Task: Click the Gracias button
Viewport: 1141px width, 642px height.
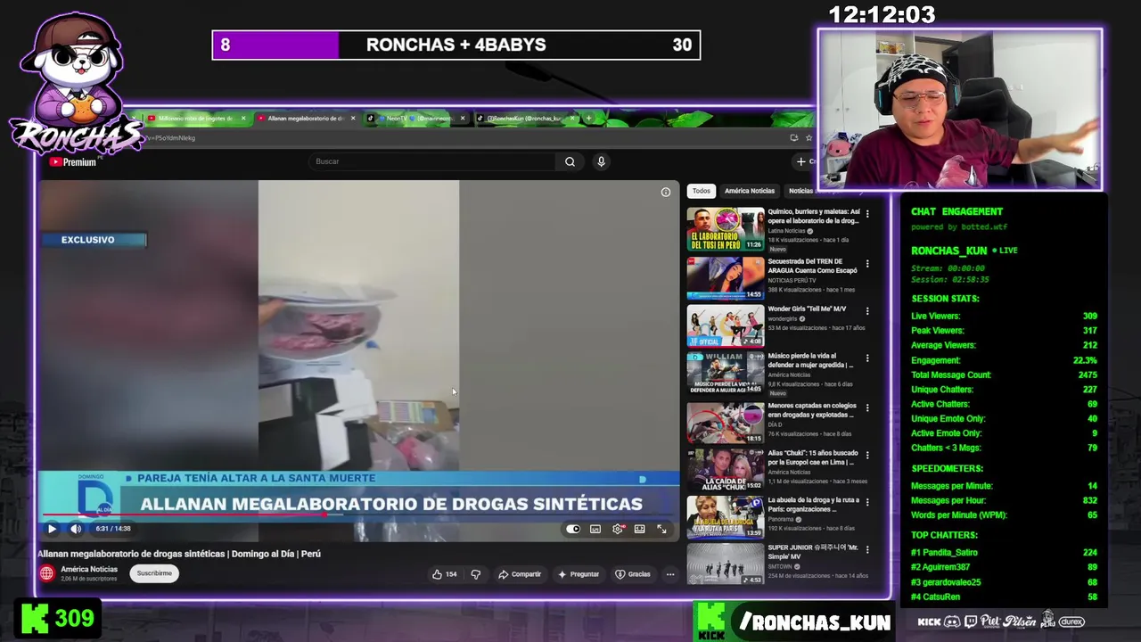Action: tap(633, 574)
